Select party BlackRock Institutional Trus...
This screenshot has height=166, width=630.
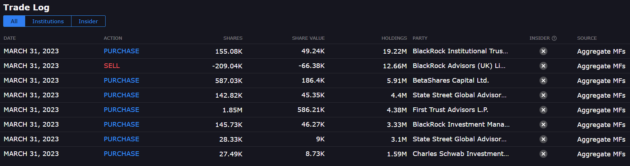460,51
